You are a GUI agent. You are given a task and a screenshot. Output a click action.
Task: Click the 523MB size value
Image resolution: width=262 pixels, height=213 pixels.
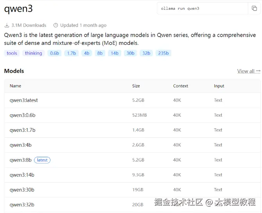[x=140, y=115]
